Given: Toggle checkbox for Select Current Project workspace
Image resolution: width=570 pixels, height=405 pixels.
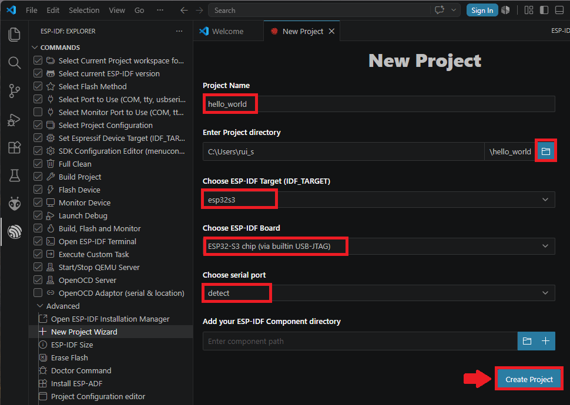Looking at the screenshot, I should coord(38,60).
